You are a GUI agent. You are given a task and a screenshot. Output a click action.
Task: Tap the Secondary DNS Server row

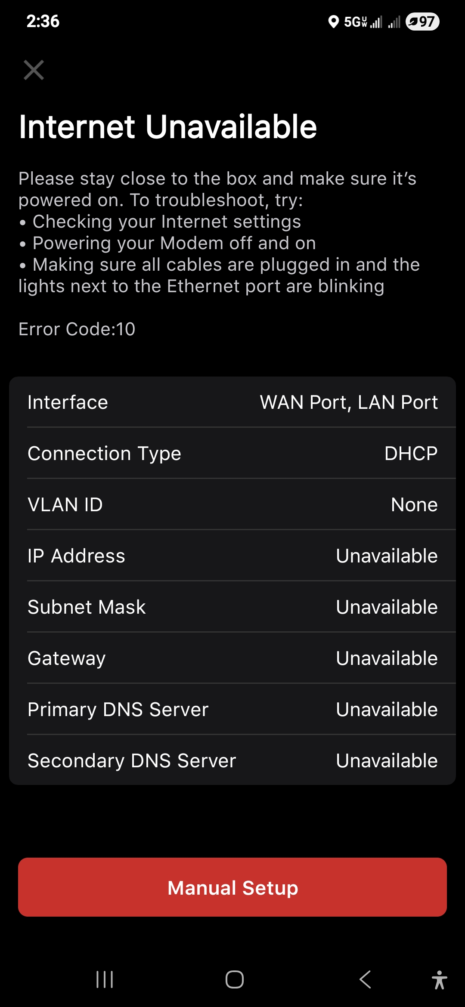click(x=232, y=760)
